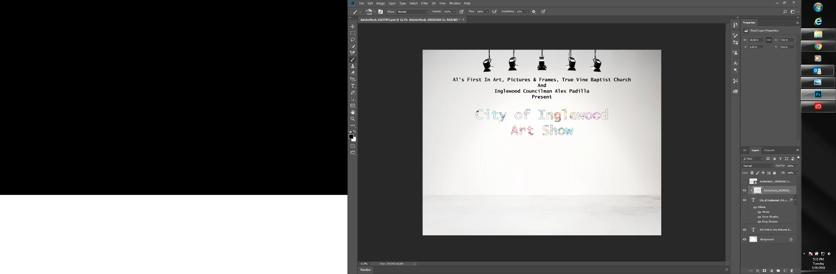The image size is (836, 274).
Task: Click the foreground color swatch
Action: (x=351, y=136)
